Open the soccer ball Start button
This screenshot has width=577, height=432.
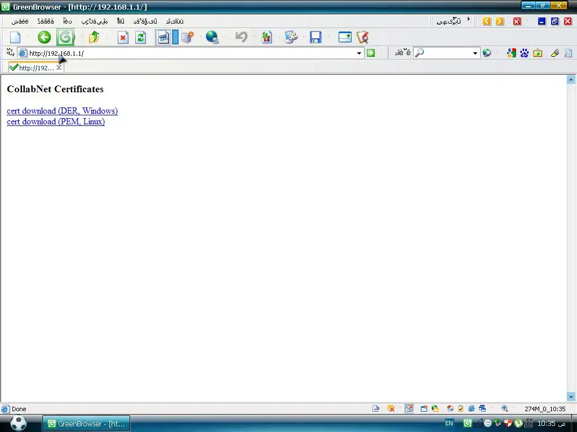click(x=19, y=423)
